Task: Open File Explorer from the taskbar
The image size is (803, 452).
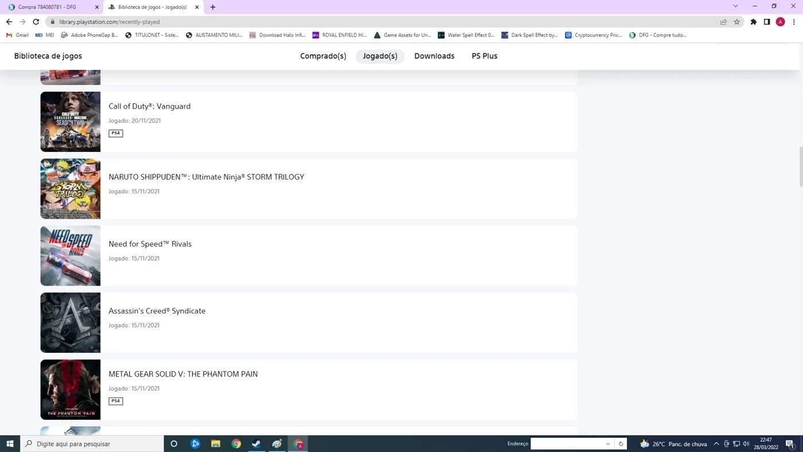Action: (216, 444)
